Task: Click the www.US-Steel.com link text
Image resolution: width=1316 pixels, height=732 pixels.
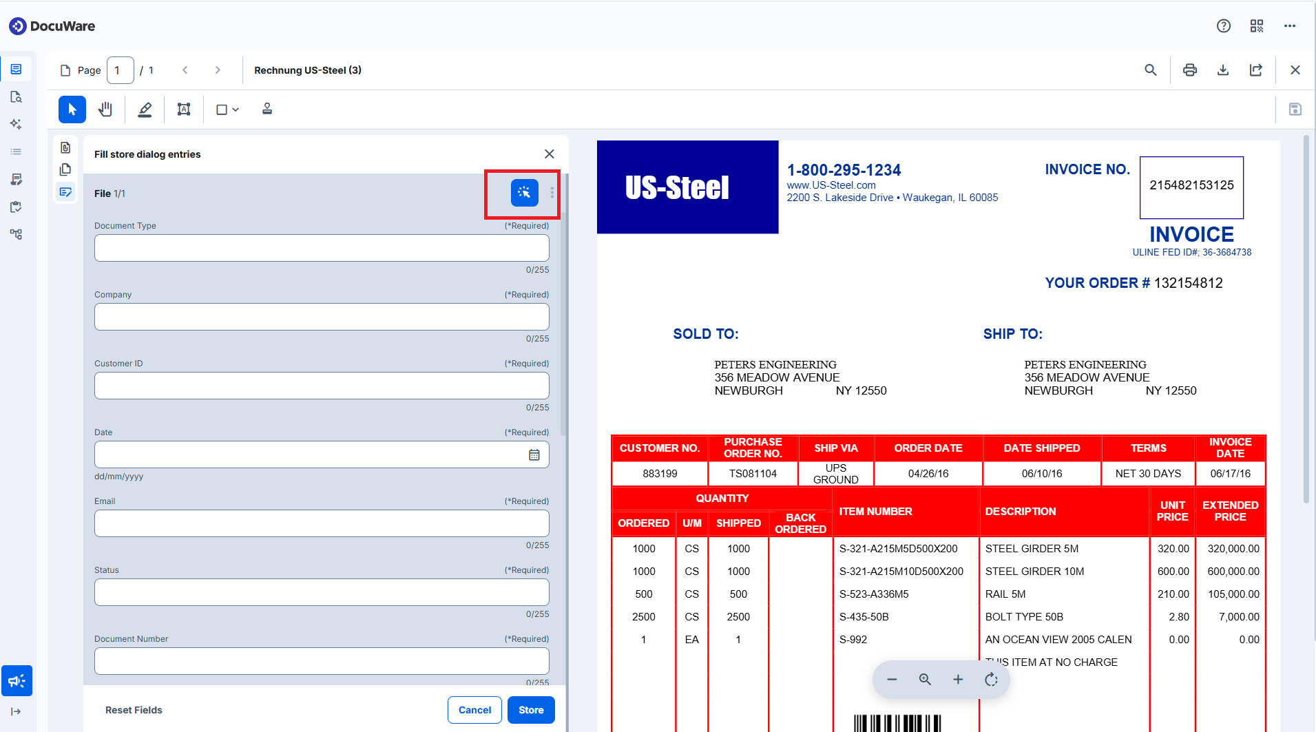Action: (x=831, y=185)
